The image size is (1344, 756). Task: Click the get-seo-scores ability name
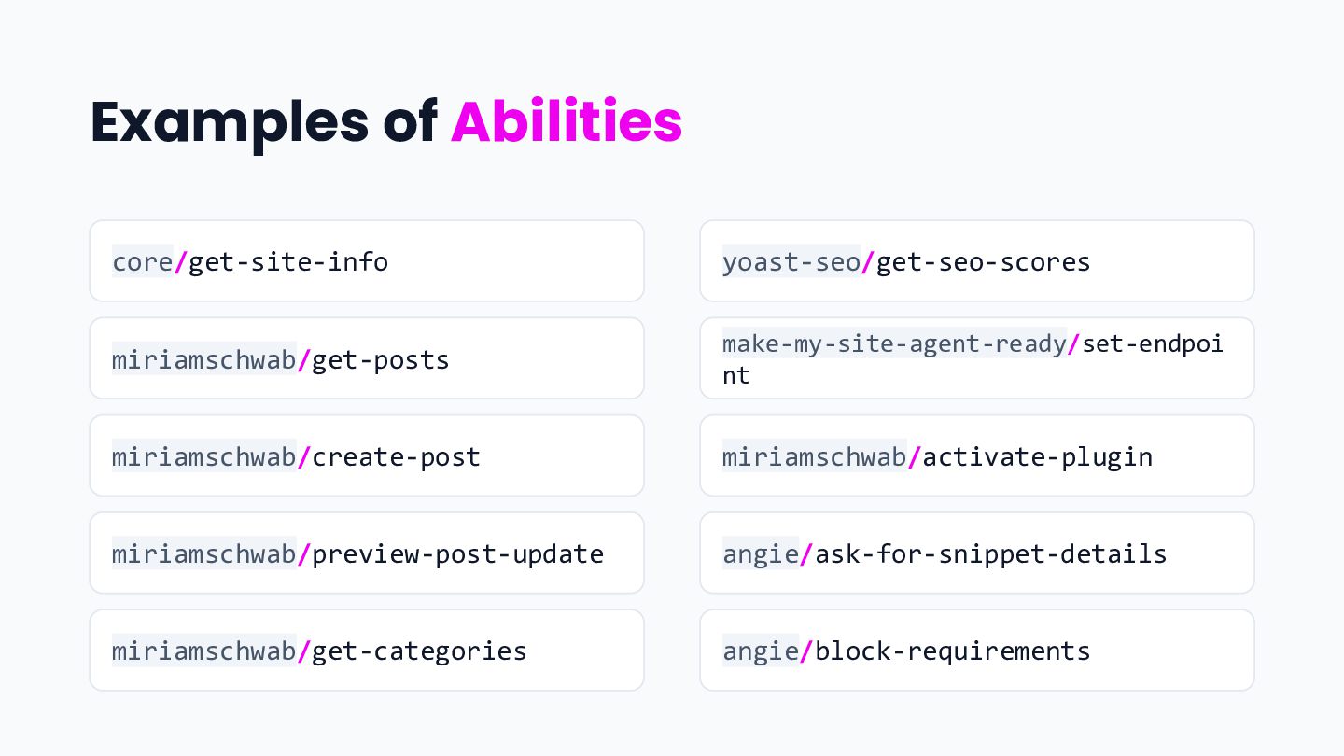tap(984, 261)
